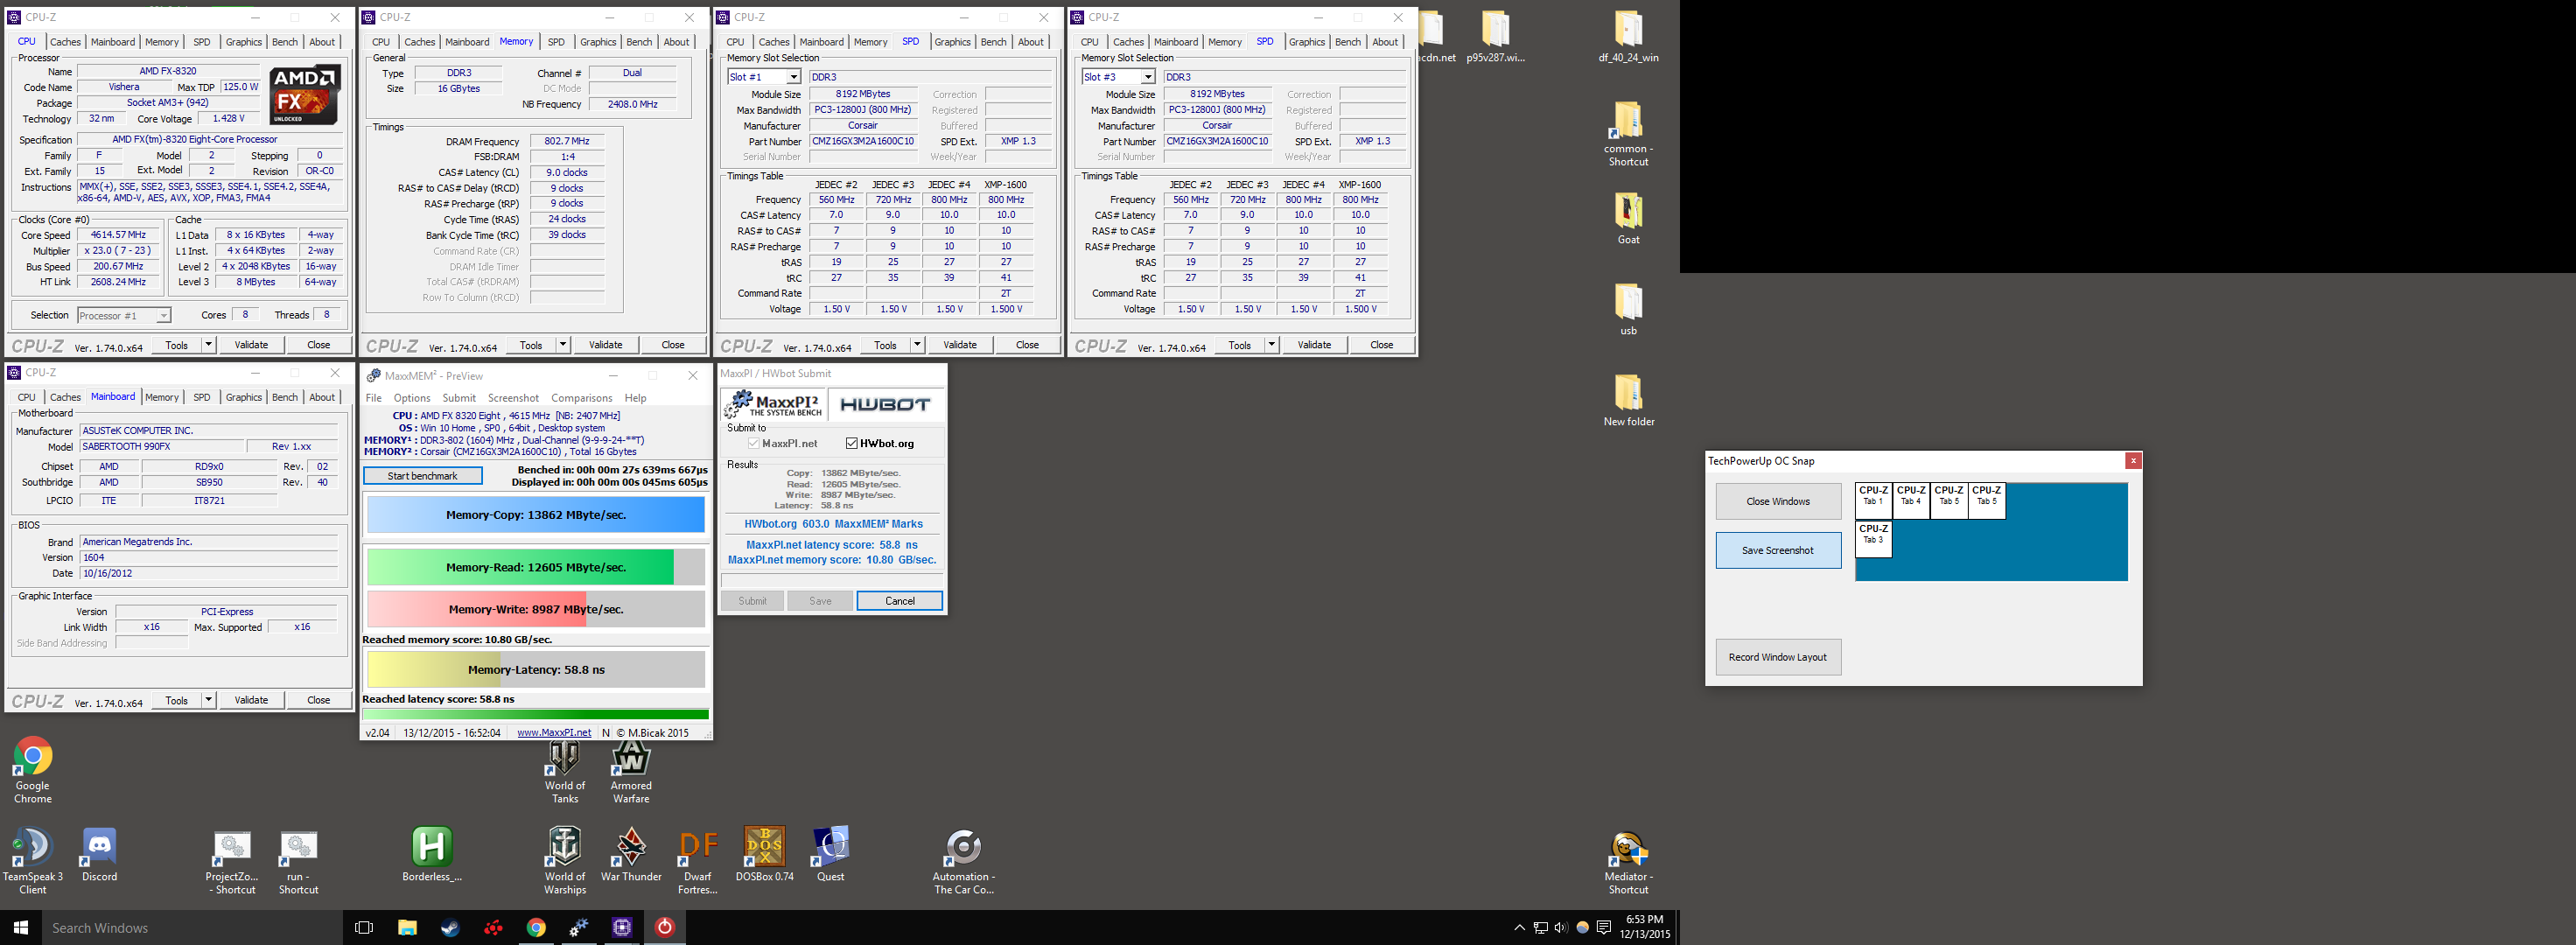
Task: Open the Options menu in MaxxMEM
Action: 411,398
